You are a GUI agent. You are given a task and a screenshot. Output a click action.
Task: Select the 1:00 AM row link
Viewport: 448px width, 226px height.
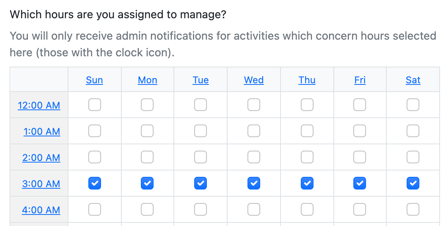pos(42,132)
